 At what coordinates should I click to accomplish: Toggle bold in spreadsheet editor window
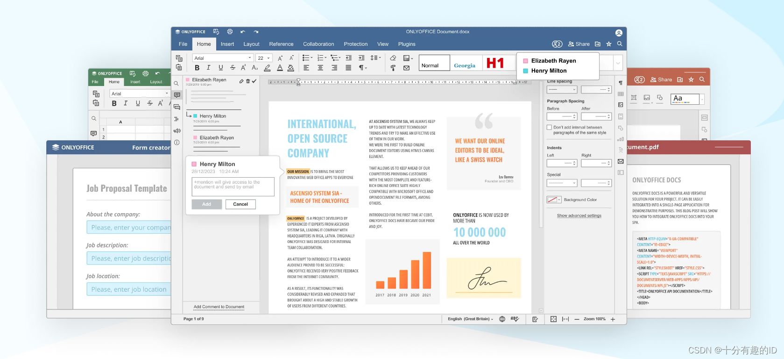[114, 103]
